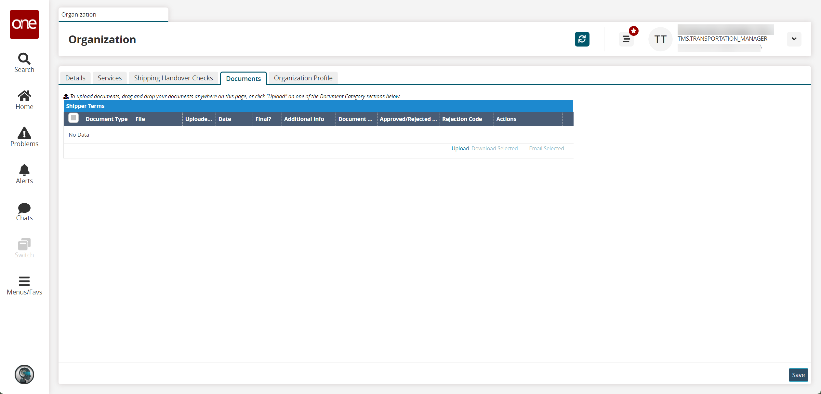
Task: Click the Uploaded column header
Action: pyautogui.click(x=199, y=119)
